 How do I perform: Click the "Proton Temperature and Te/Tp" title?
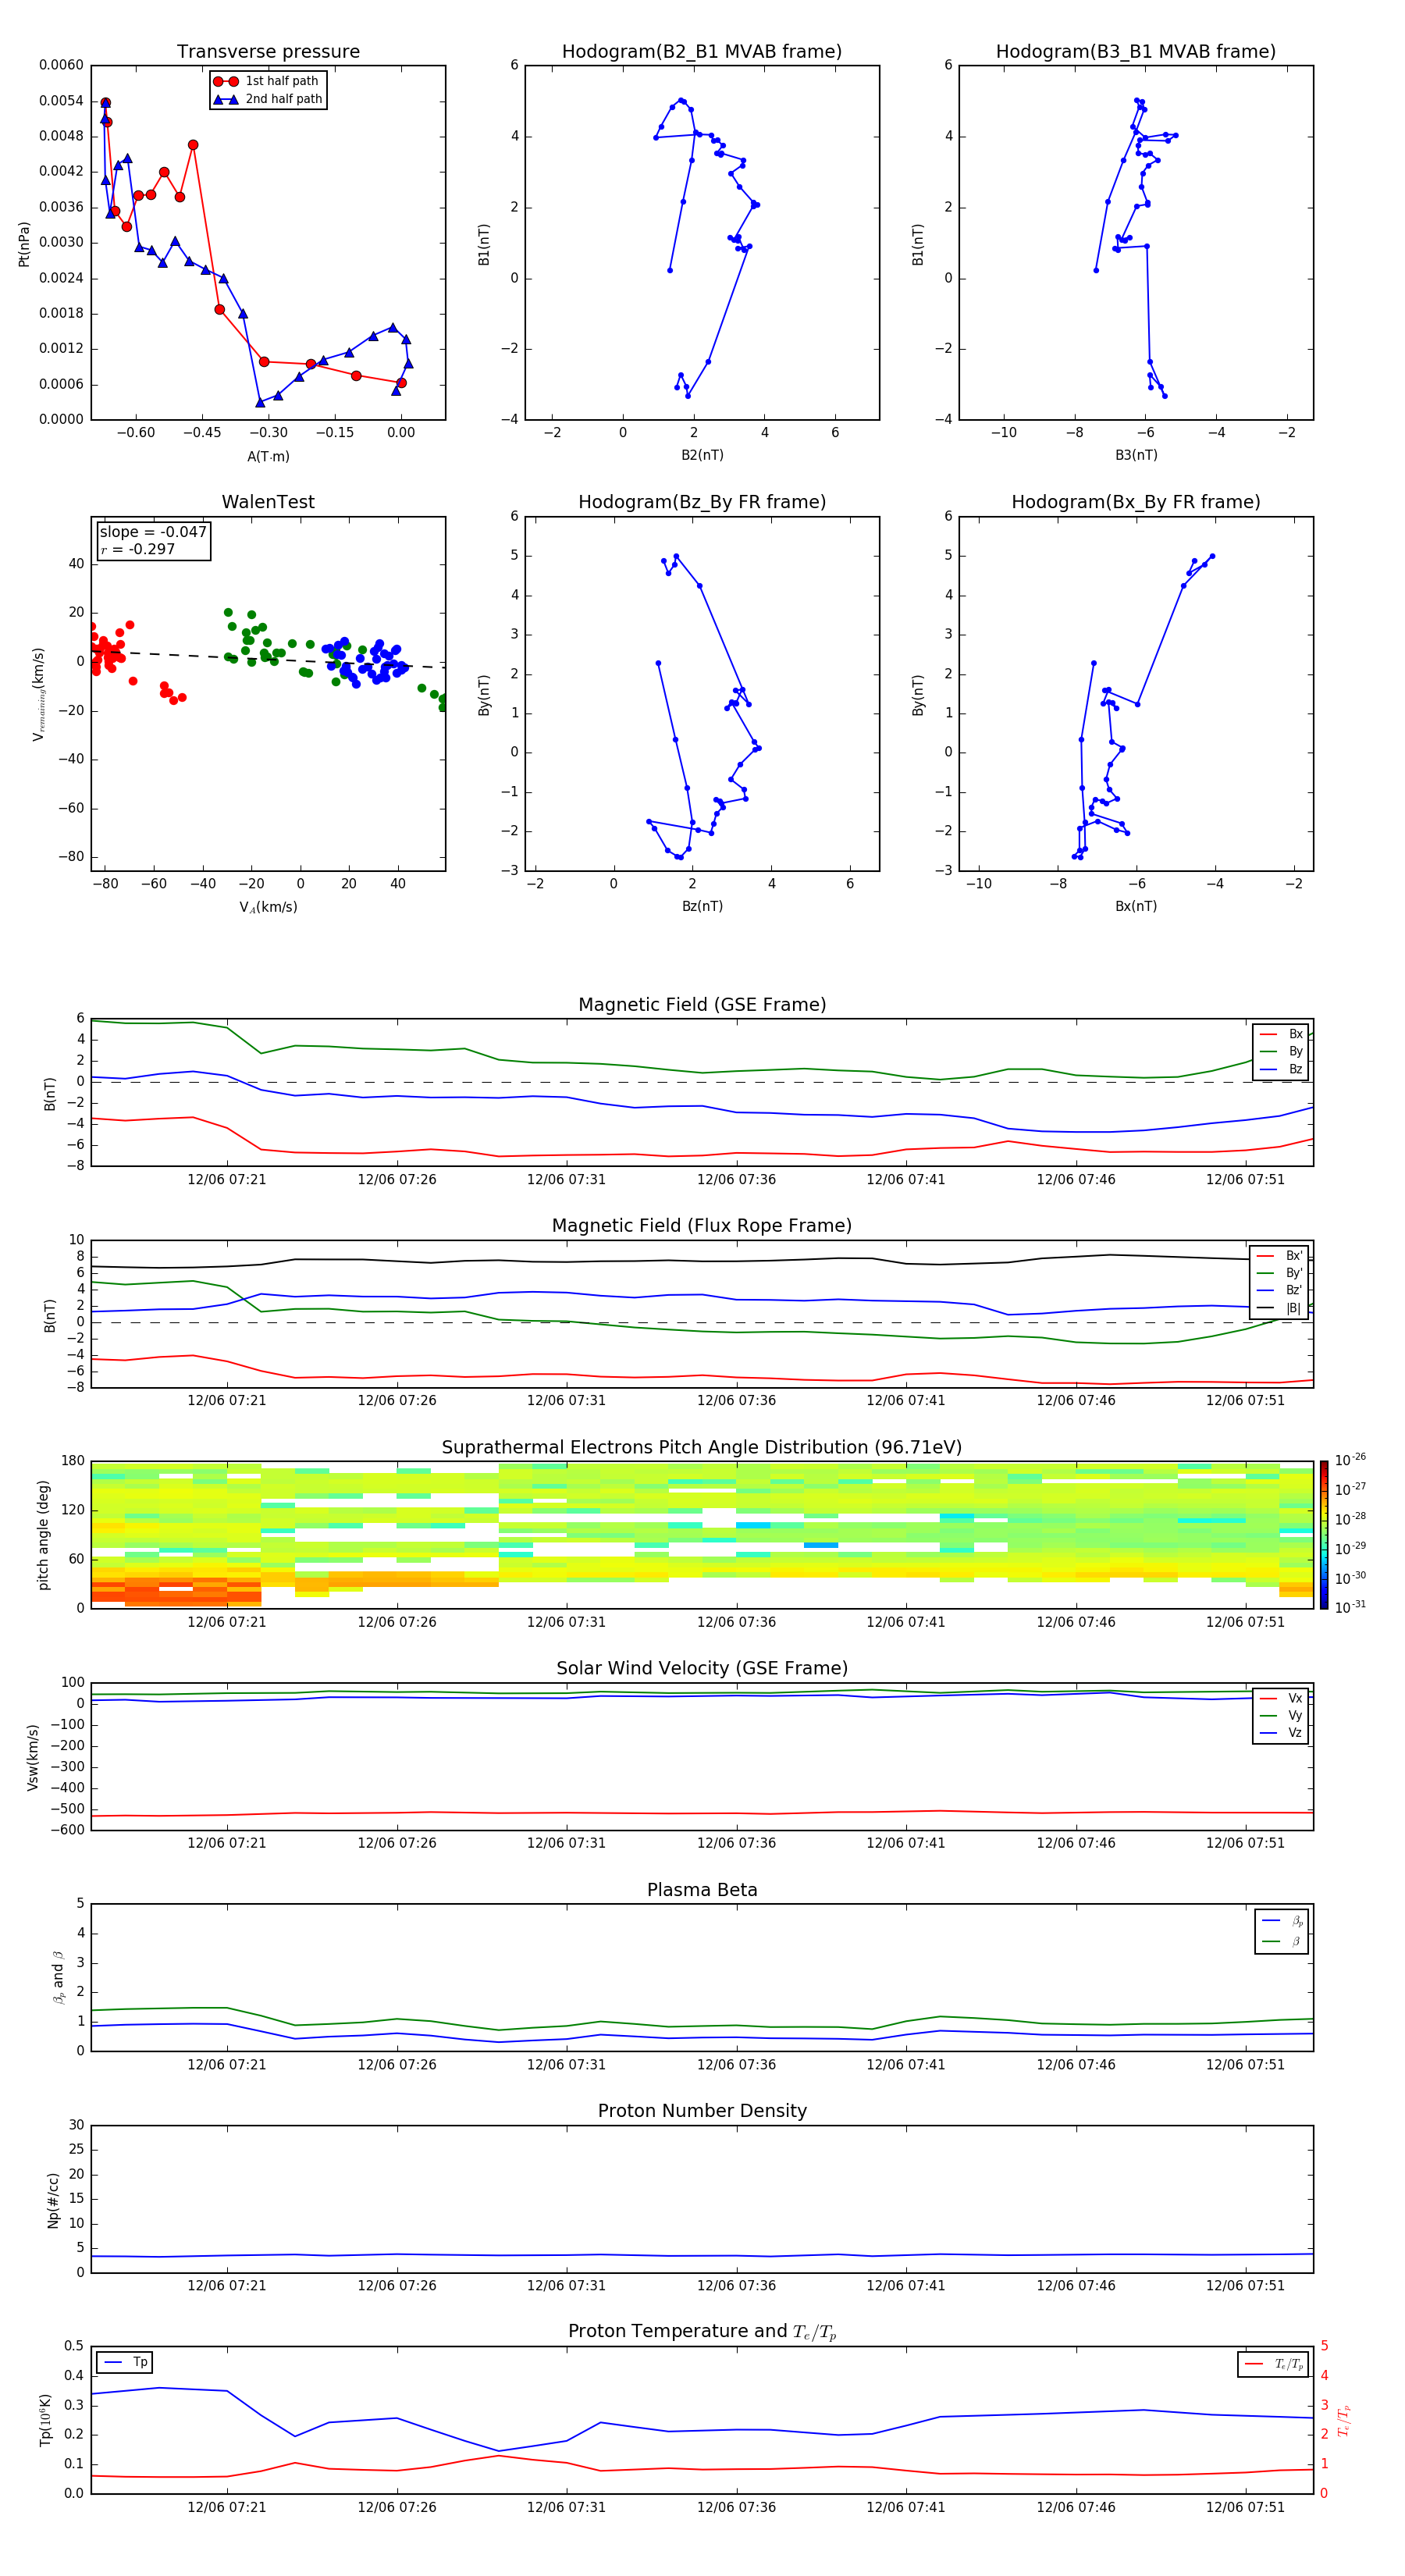tap(702, 2332)
